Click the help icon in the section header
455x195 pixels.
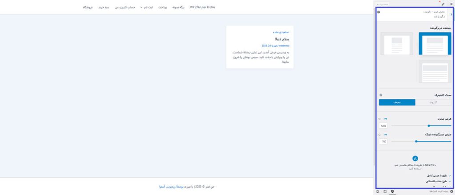click(379, 12)
